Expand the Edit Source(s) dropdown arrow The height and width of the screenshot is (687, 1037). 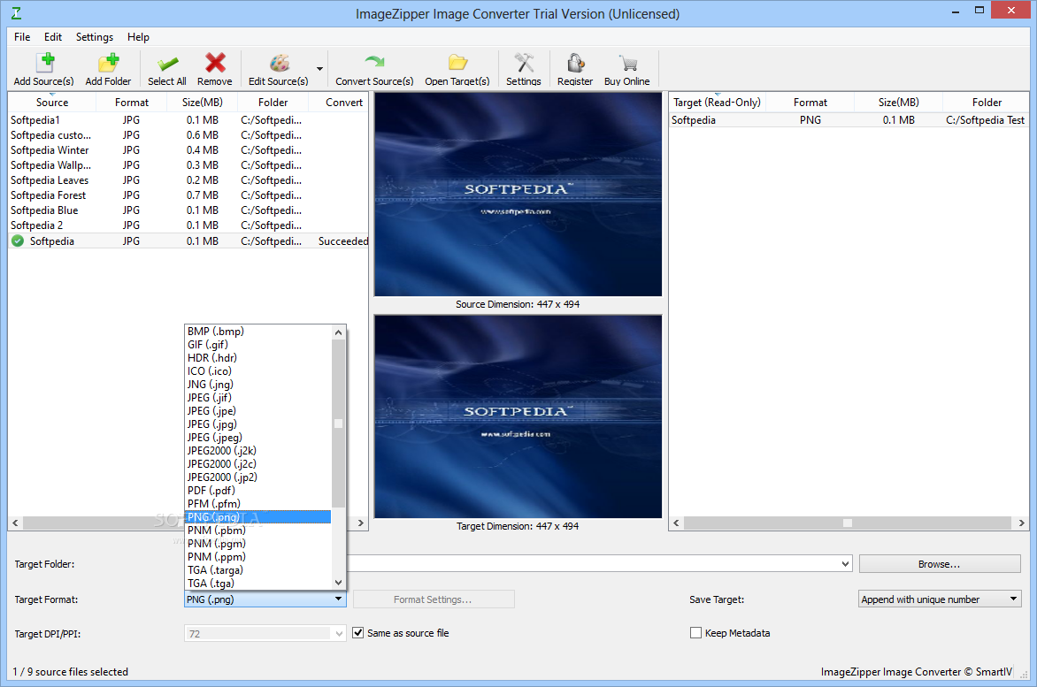319,69
